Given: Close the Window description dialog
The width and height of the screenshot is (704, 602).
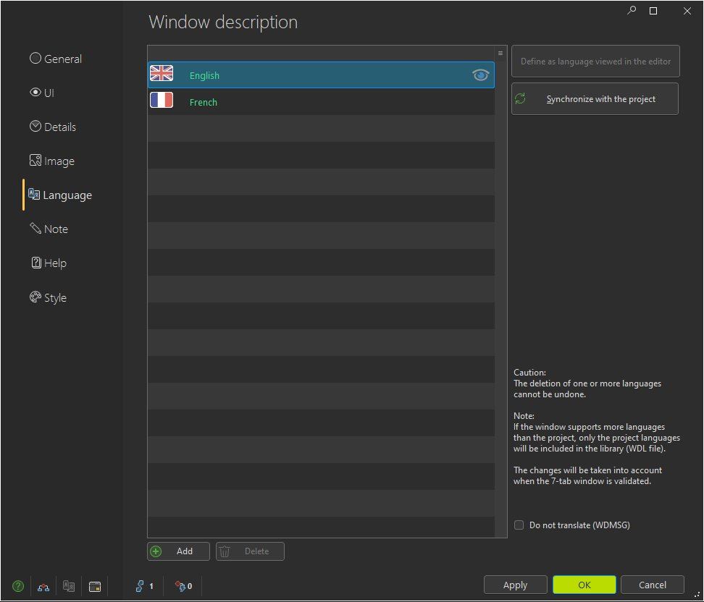Looking at the screenshot, I should point(687,11).
